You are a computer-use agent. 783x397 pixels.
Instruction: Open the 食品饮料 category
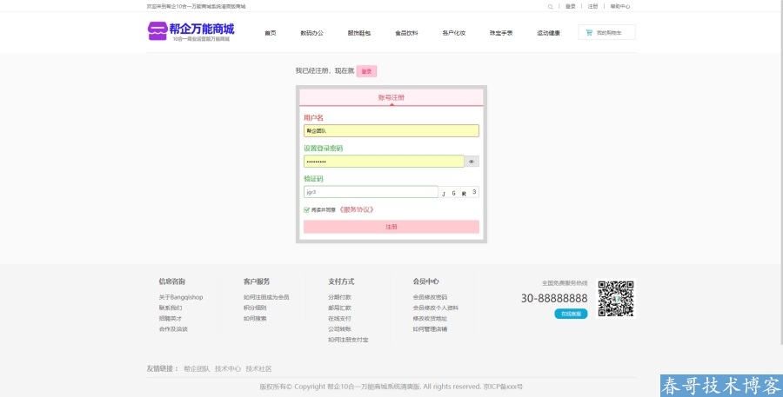pos(406,33)
